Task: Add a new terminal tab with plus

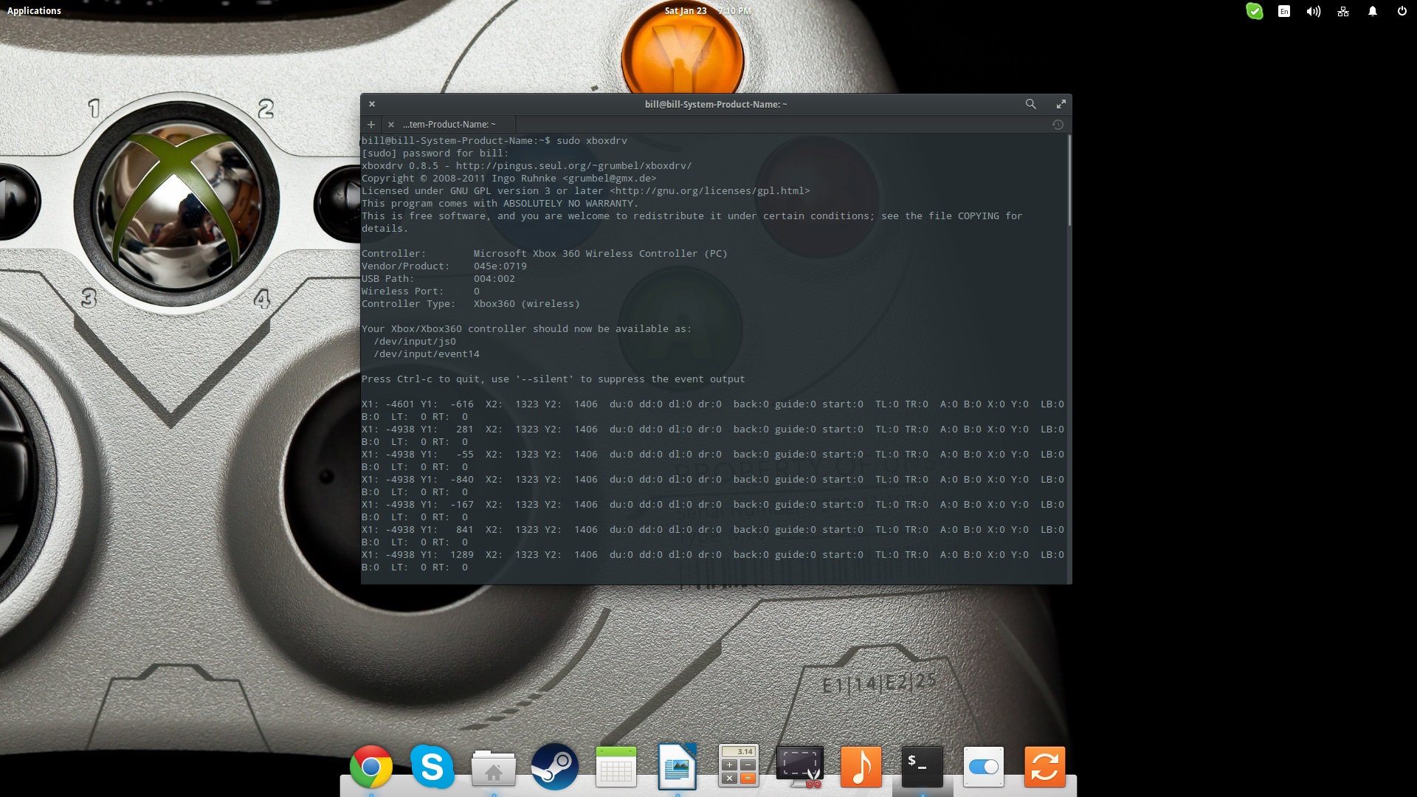Action: coord(371,125)
